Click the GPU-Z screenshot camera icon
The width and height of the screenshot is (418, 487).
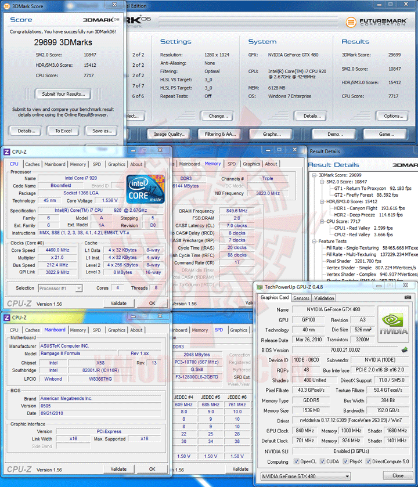coord(408,298)
